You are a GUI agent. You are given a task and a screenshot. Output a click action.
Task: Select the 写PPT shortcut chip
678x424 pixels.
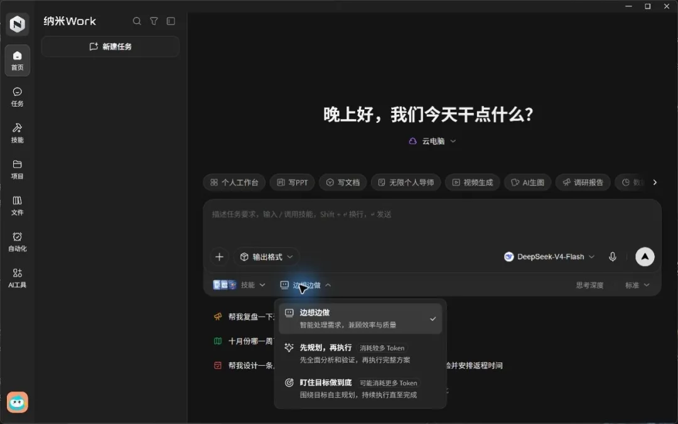pos(293,183)
